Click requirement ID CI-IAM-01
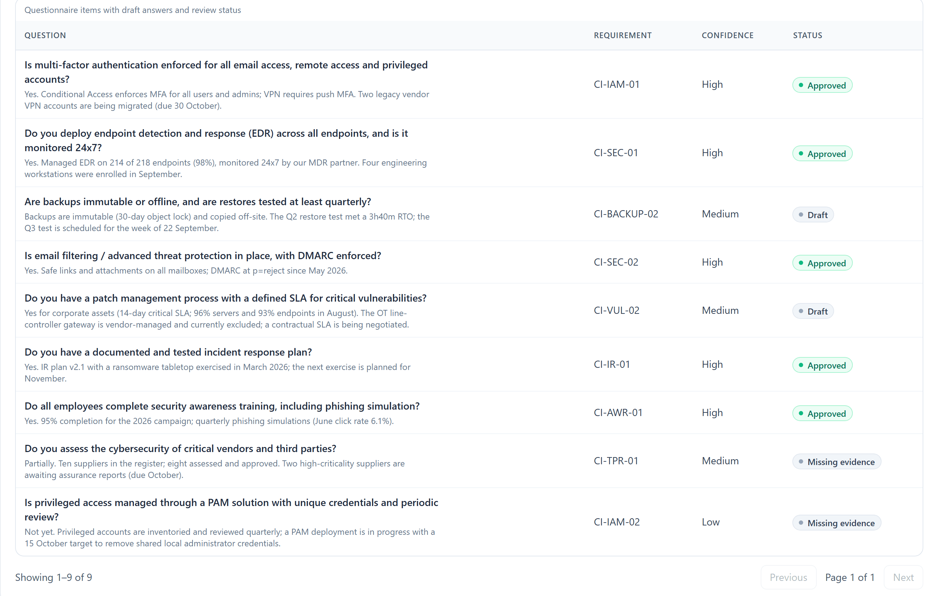937x596 pixels. coord(616,85)
